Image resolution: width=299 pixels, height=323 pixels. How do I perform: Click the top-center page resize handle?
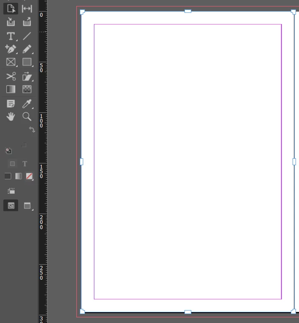(188, 11)
